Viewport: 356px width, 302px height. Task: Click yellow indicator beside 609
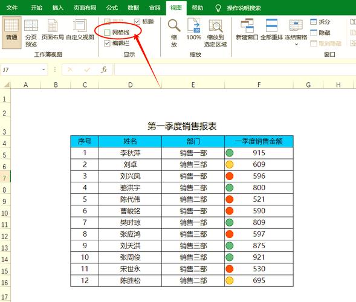point(230,164)
